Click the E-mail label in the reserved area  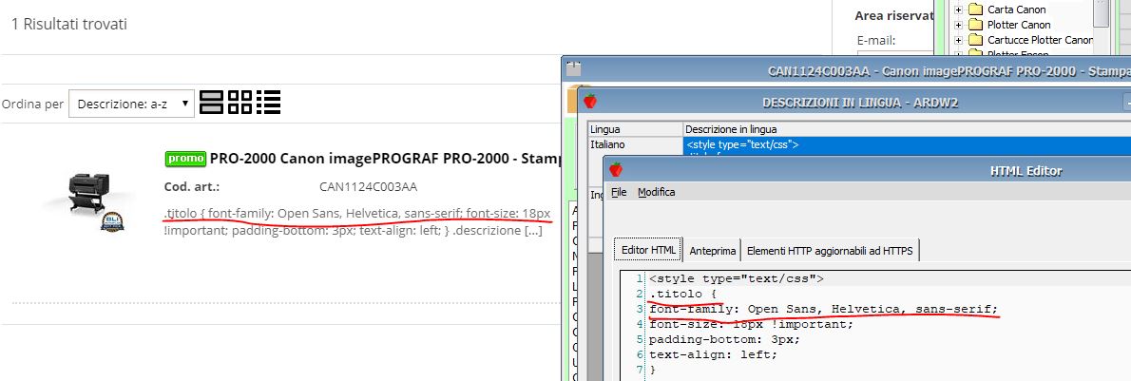[x=876, y=41]
